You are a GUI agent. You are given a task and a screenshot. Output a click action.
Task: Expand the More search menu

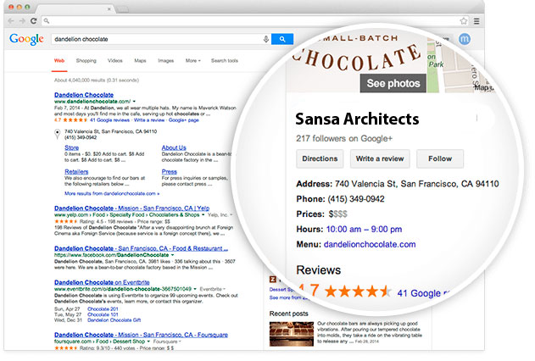click(x=192, y=61)
